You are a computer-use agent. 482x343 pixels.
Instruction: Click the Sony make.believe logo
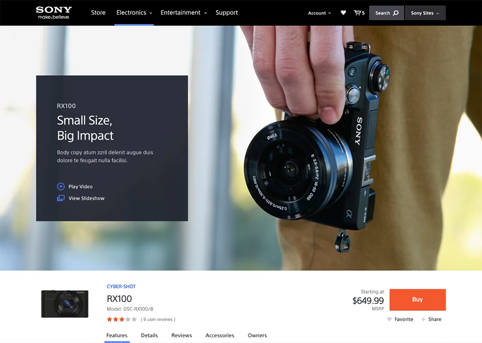[x=54, y=13]
